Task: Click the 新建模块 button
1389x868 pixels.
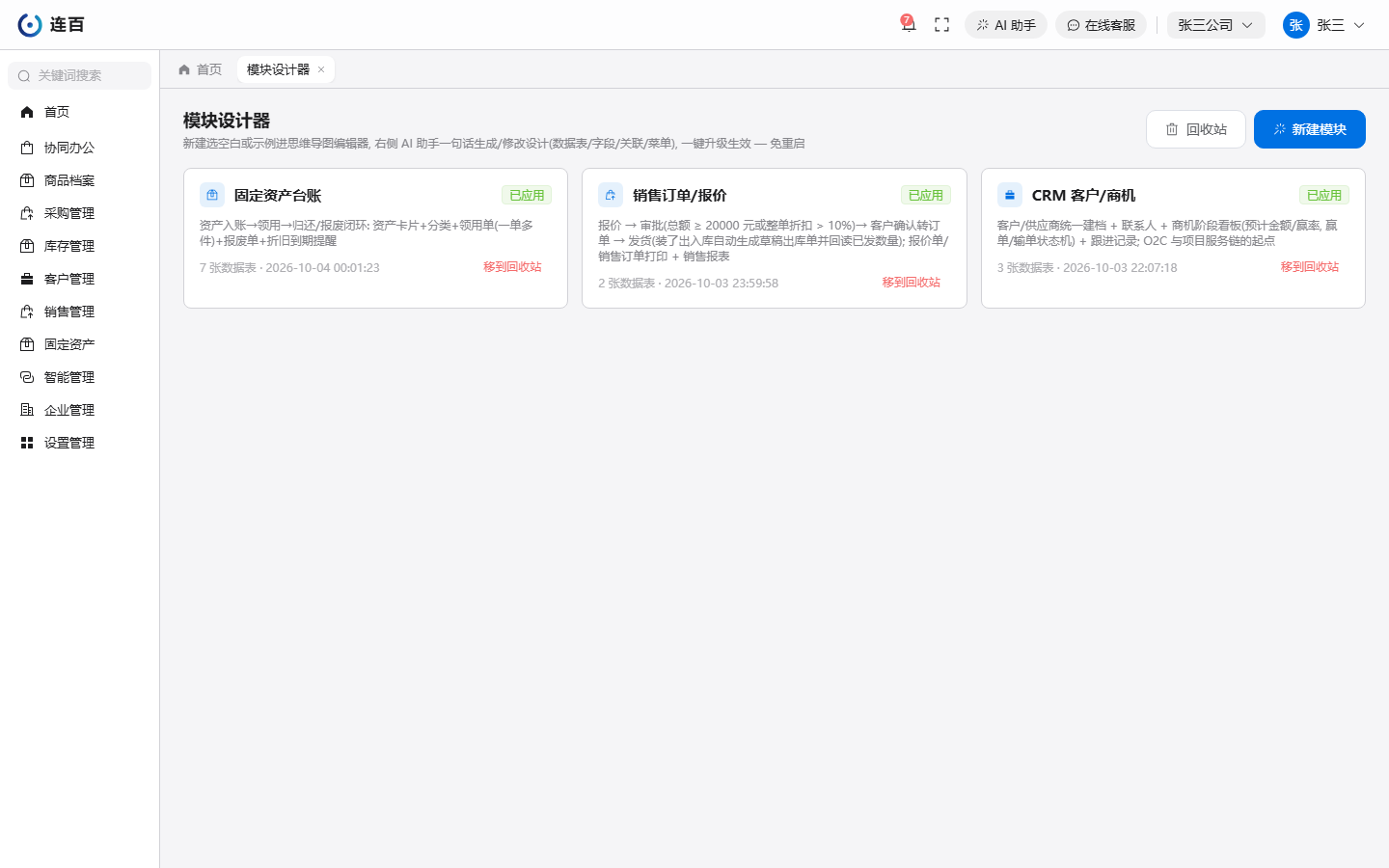Action: 1310,129
